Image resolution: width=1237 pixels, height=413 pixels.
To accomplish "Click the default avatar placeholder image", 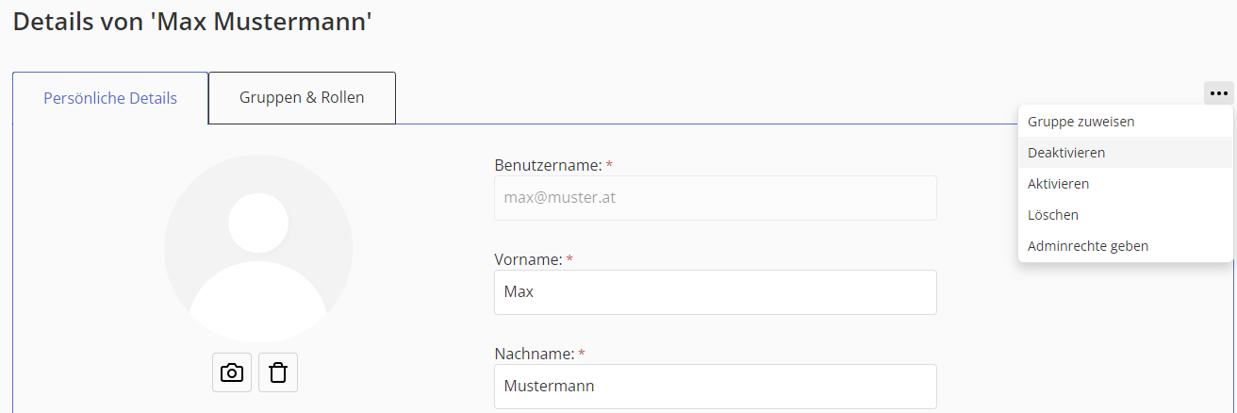I will pyautogui.click(x=258, y=249).
